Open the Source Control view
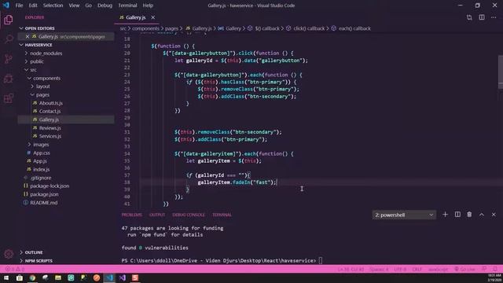The image size is (503, 283). pos(9,59)
